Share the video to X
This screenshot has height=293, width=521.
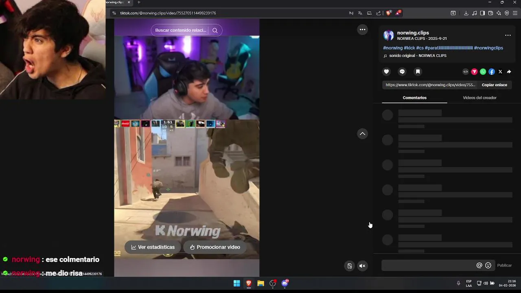click(500, 72)
